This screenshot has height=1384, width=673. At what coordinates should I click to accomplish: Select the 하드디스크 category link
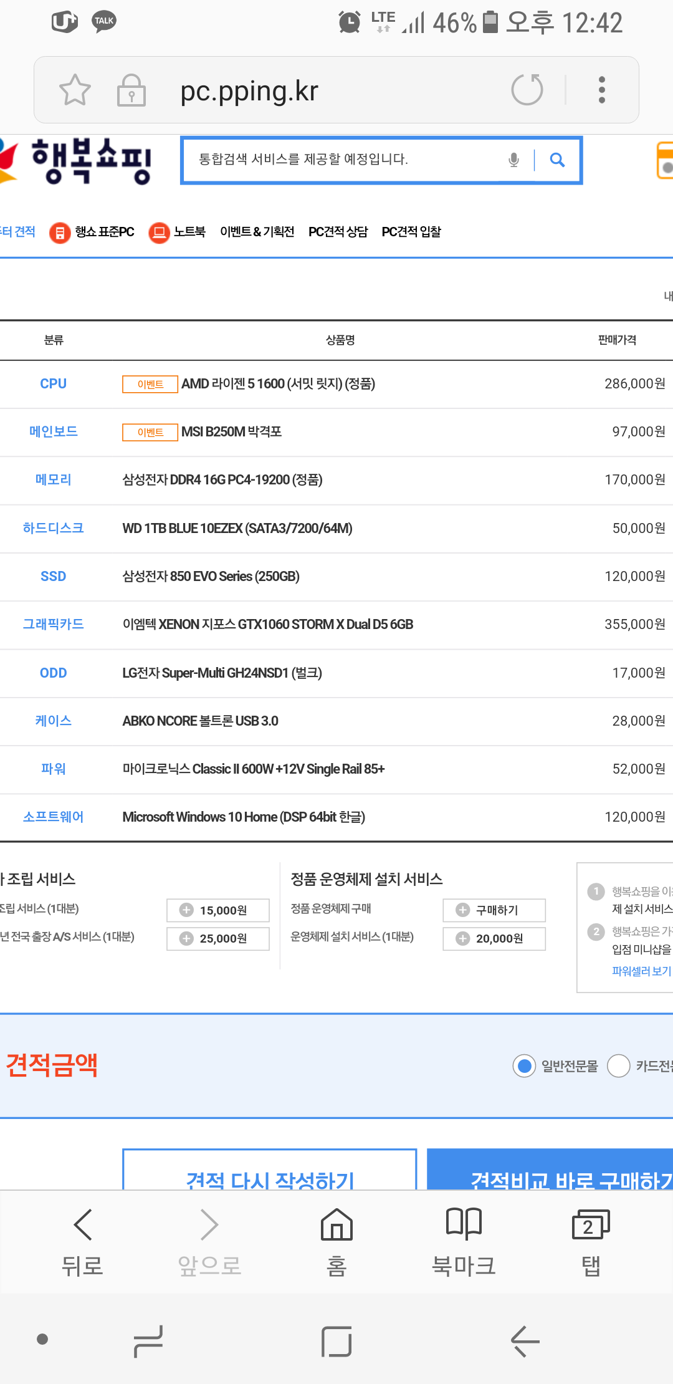click(54, 529)
